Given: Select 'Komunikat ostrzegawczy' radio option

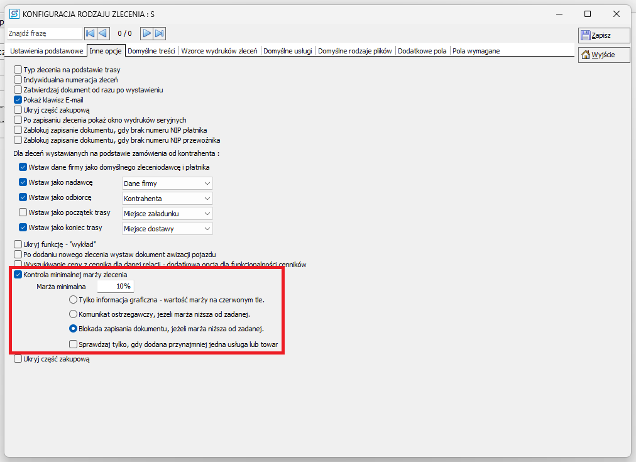Looking at the screenshot, I should coord(74,314).
